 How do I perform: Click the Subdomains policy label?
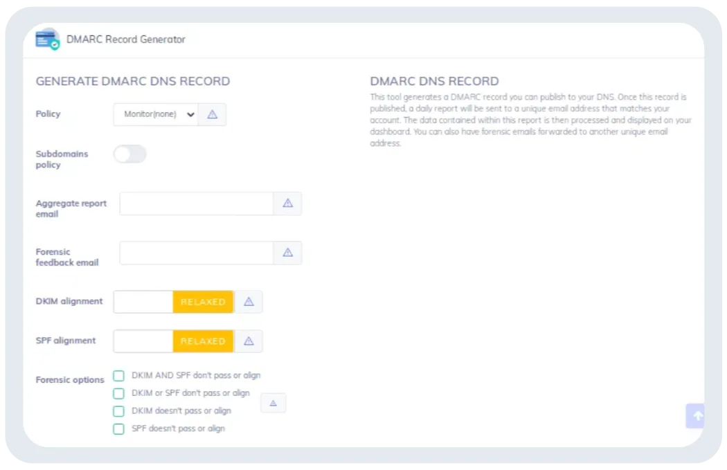[x=62, y=159]
